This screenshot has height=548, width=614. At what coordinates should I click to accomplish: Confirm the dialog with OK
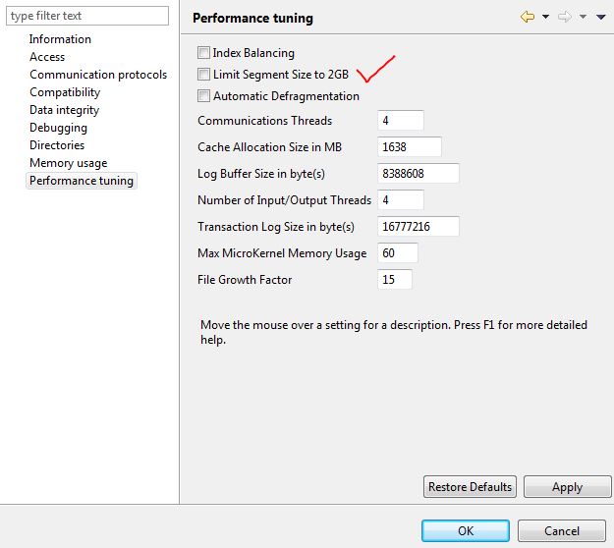[465, 531]
